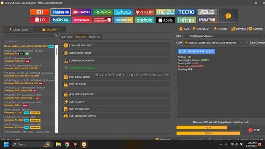Select the Vsmart brand logo

145,12
